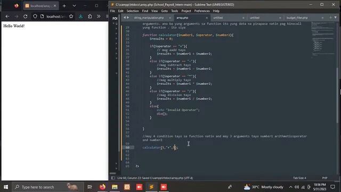
Task: Open Sublime Text Find menu
Action: click(x=145, y=11)
